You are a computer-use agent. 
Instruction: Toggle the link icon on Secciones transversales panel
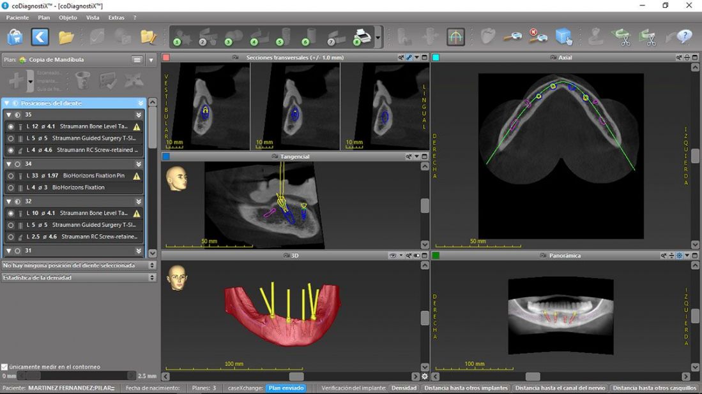coord(409,57)
